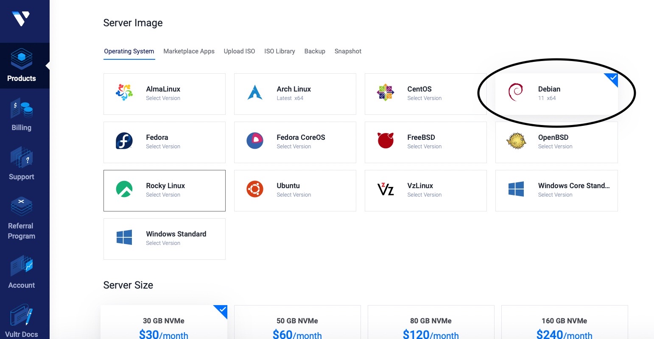The height and width of the screenshot is (339, 654).
Task: Select the CentOS logo
Action: point(386,92)
